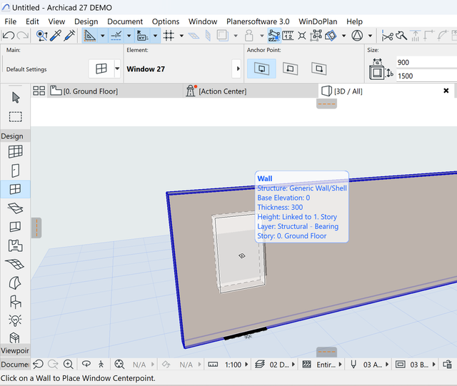Open Window default settings button

101,69
